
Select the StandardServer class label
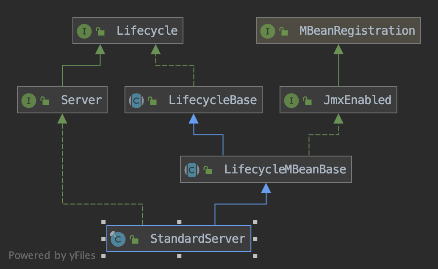click(198, 239)
